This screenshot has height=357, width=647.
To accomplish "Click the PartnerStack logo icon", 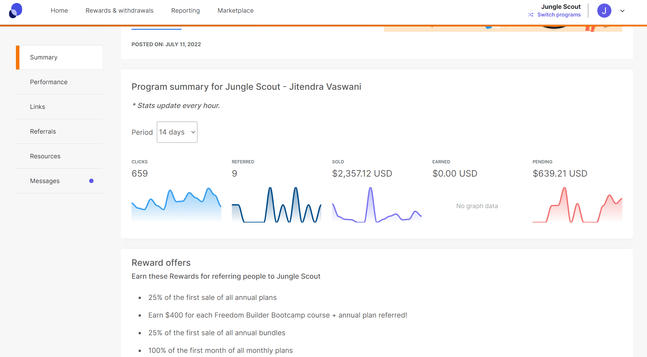I will pos(16,11).
